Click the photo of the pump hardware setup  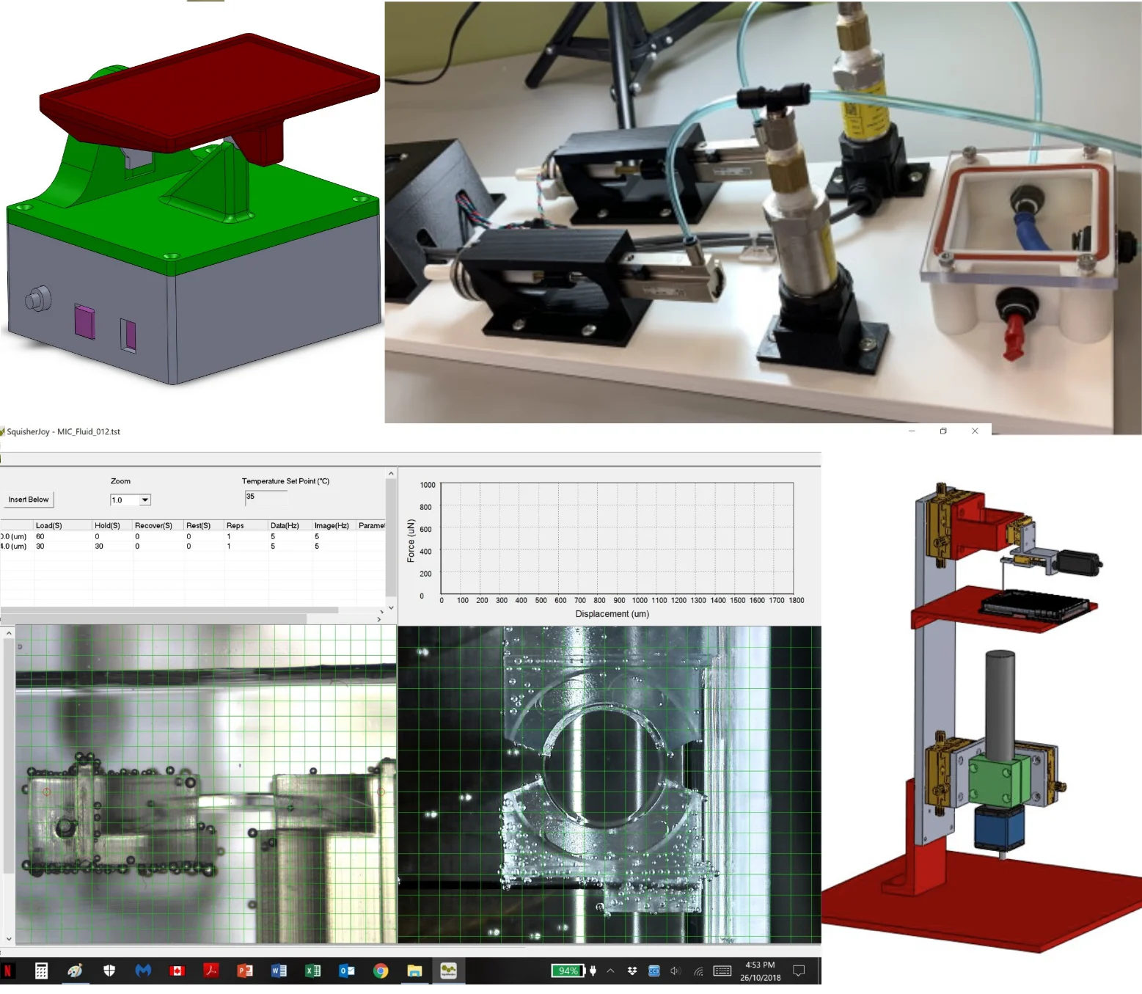(763, 218)
